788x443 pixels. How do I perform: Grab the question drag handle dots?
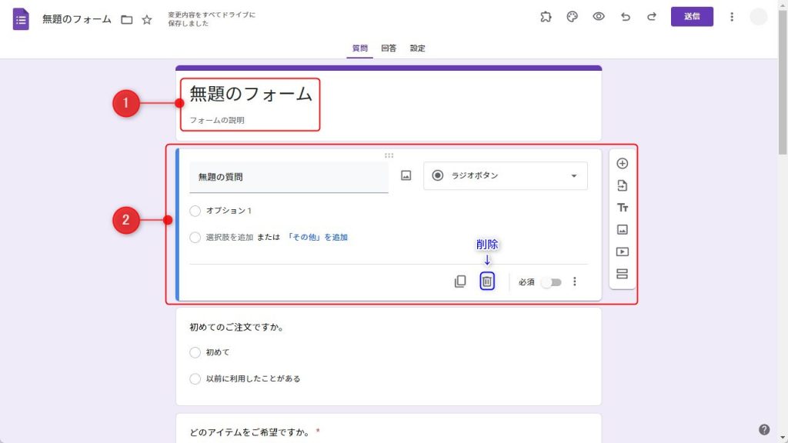coord(389,155)
